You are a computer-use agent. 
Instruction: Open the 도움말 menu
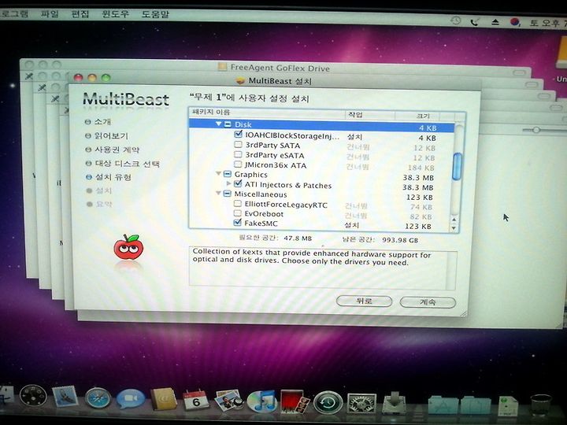(155, 14)
